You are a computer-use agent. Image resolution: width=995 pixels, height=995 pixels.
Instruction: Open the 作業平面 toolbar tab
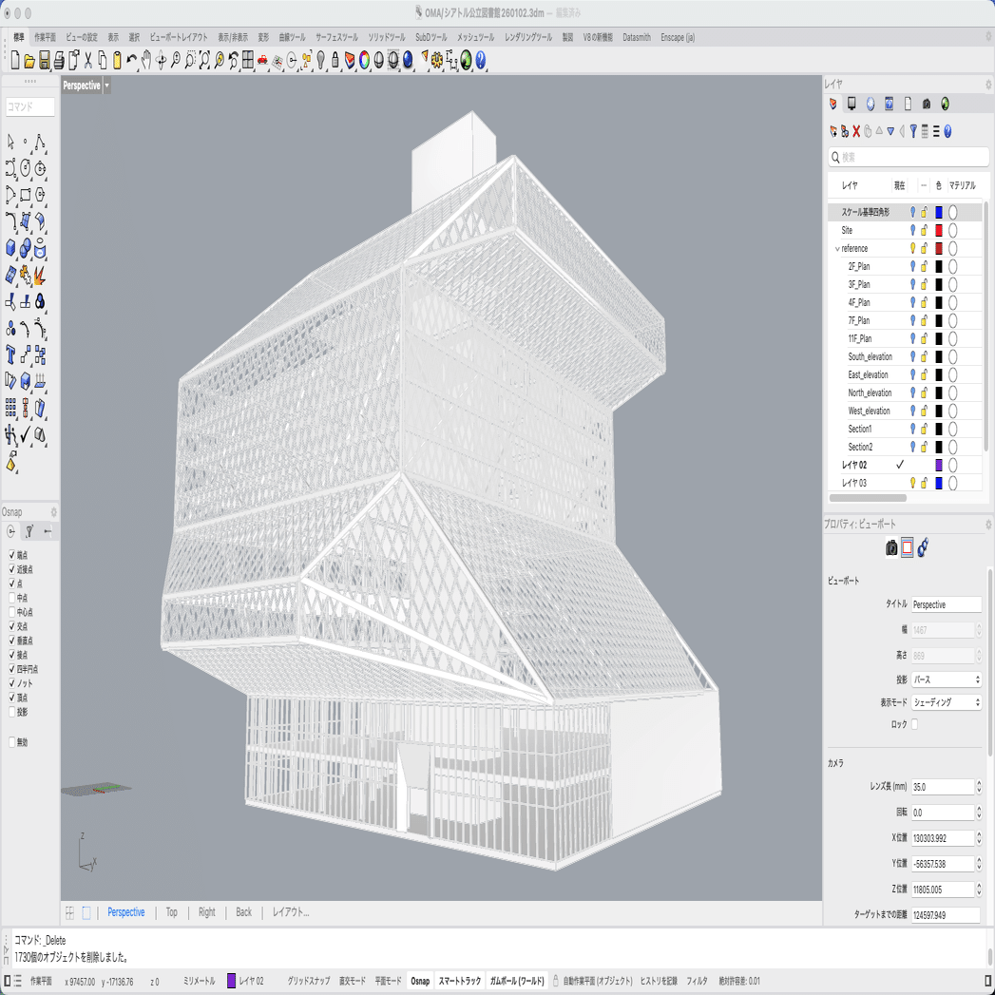(x=45, y=37)
